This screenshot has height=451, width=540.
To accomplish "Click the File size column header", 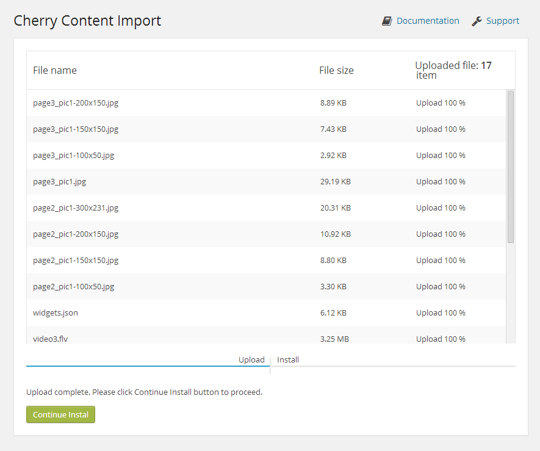I will pos(336,70).
